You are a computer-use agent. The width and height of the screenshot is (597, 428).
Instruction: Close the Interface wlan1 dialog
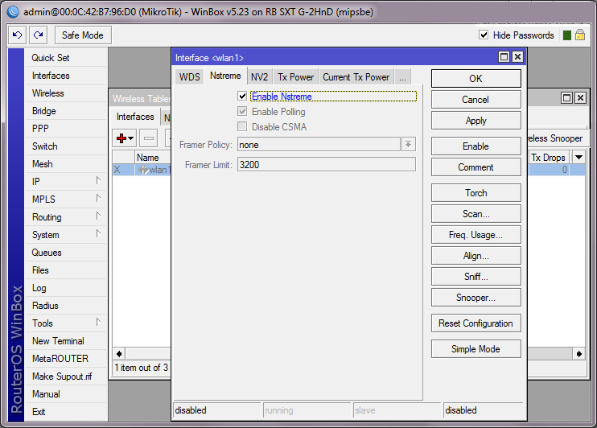point(517,57)
